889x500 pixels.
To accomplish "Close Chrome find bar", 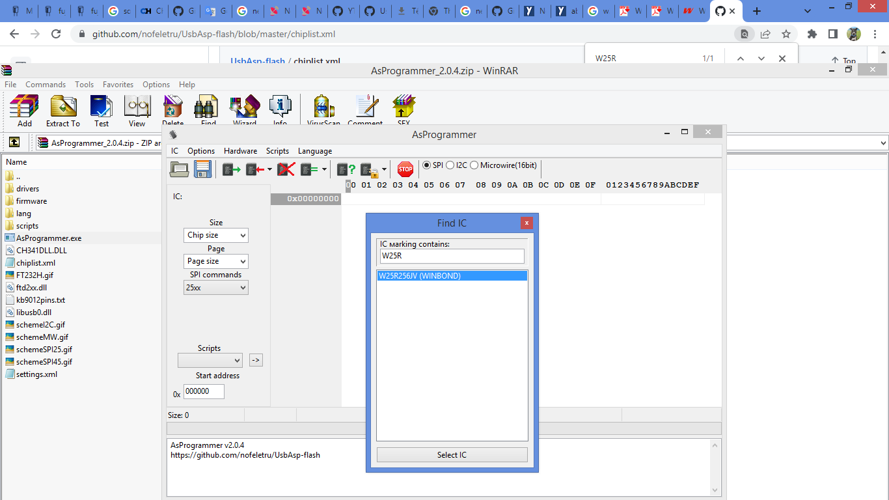I will [782, 59].
